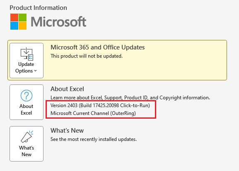The image size is (239, 171).
Task: Click the download icon on Update Options
Action: pyautogui.click(x=27, y=54)
